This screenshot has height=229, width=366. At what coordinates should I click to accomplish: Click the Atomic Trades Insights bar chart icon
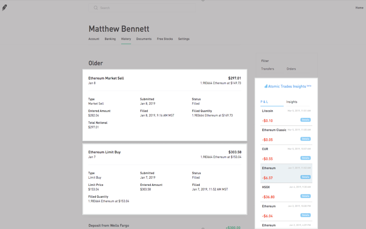click(266, 86)
